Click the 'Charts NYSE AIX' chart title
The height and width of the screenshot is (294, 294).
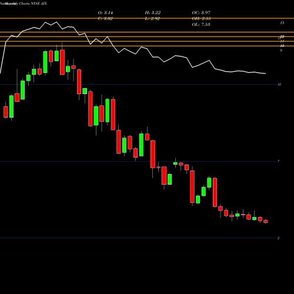(33, 4)
